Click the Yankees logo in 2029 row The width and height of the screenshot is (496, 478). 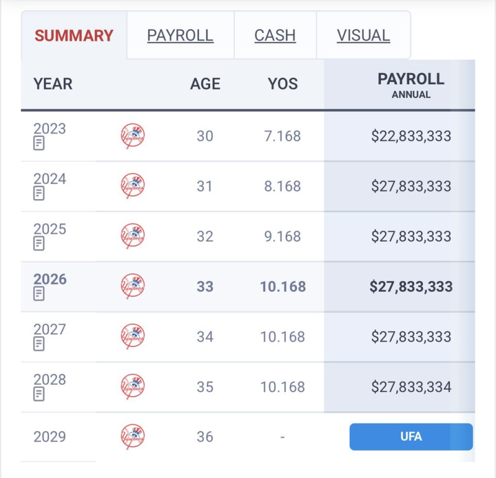click(133, 436)
